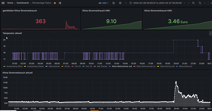Open the Temperatur aktuell panel three-dot menu
212x111 pixels.
pos(210,33)
